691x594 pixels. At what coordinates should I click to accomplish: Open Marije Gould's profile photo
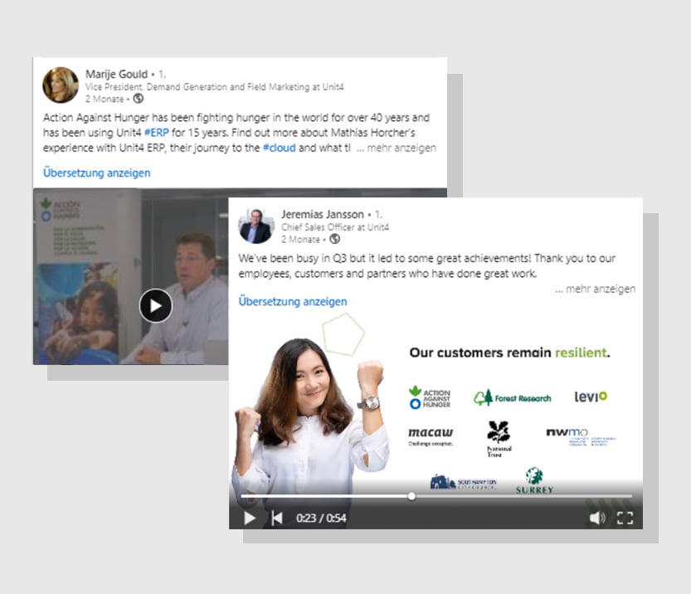[61, 85]
